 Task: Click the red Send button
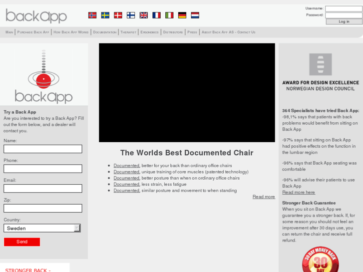(x=22, y=242)
